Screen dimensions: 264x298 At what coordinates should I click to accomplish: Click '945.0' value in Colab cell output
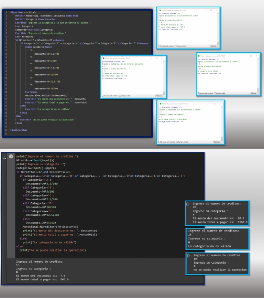coord(64,279)
